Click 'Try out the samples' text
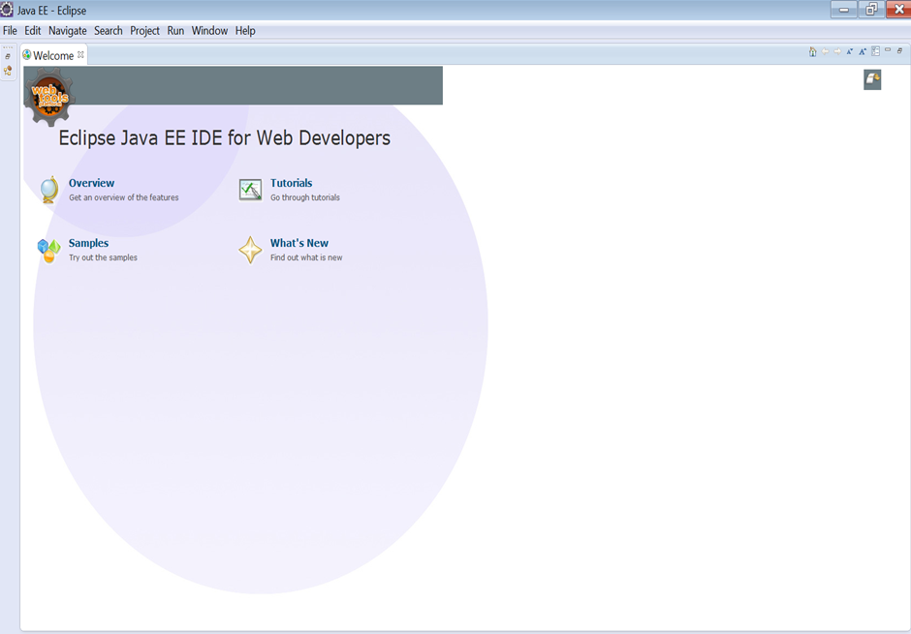This screenshot has height=634, width=911. pos(103,257)
